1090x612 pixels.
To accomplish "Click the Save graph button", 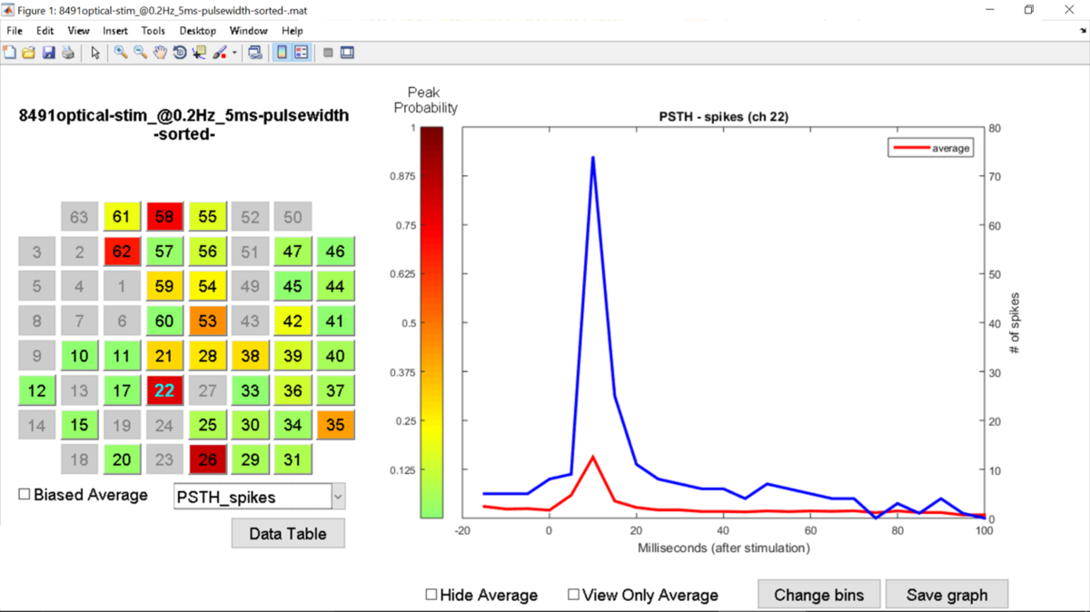I will (946, 595).
